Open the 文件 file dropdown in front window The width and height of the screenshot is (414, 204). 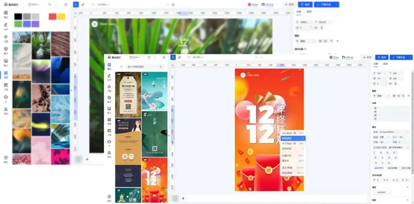135,57
